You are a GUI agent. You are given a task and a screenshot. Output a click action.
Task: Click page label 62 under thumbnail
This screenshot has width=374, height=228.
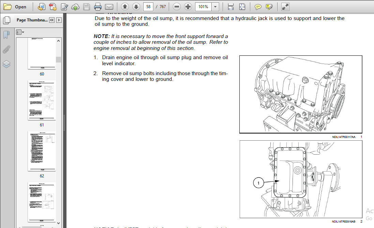pos(42,176)
